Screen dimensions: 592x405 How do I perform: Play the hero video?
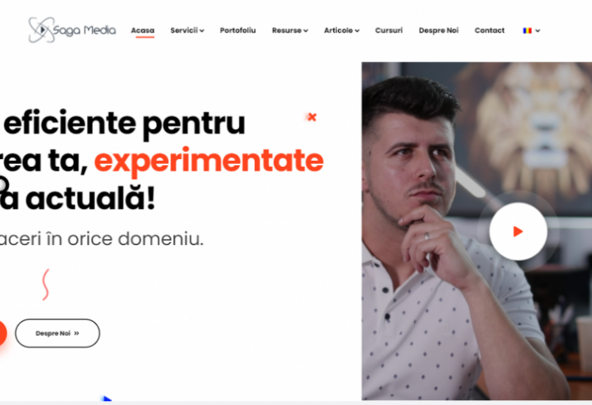point(518,232)
